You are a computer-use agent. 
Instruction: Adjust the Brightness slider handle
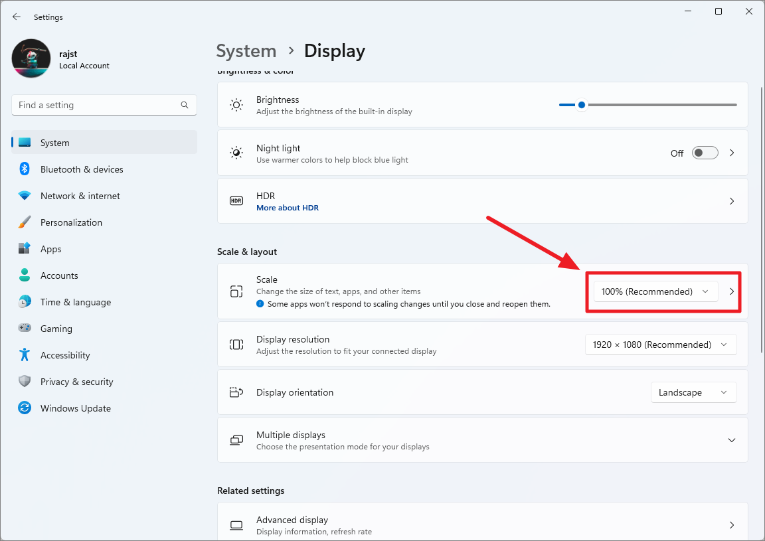pyautogui.click(x=582, y=104)
